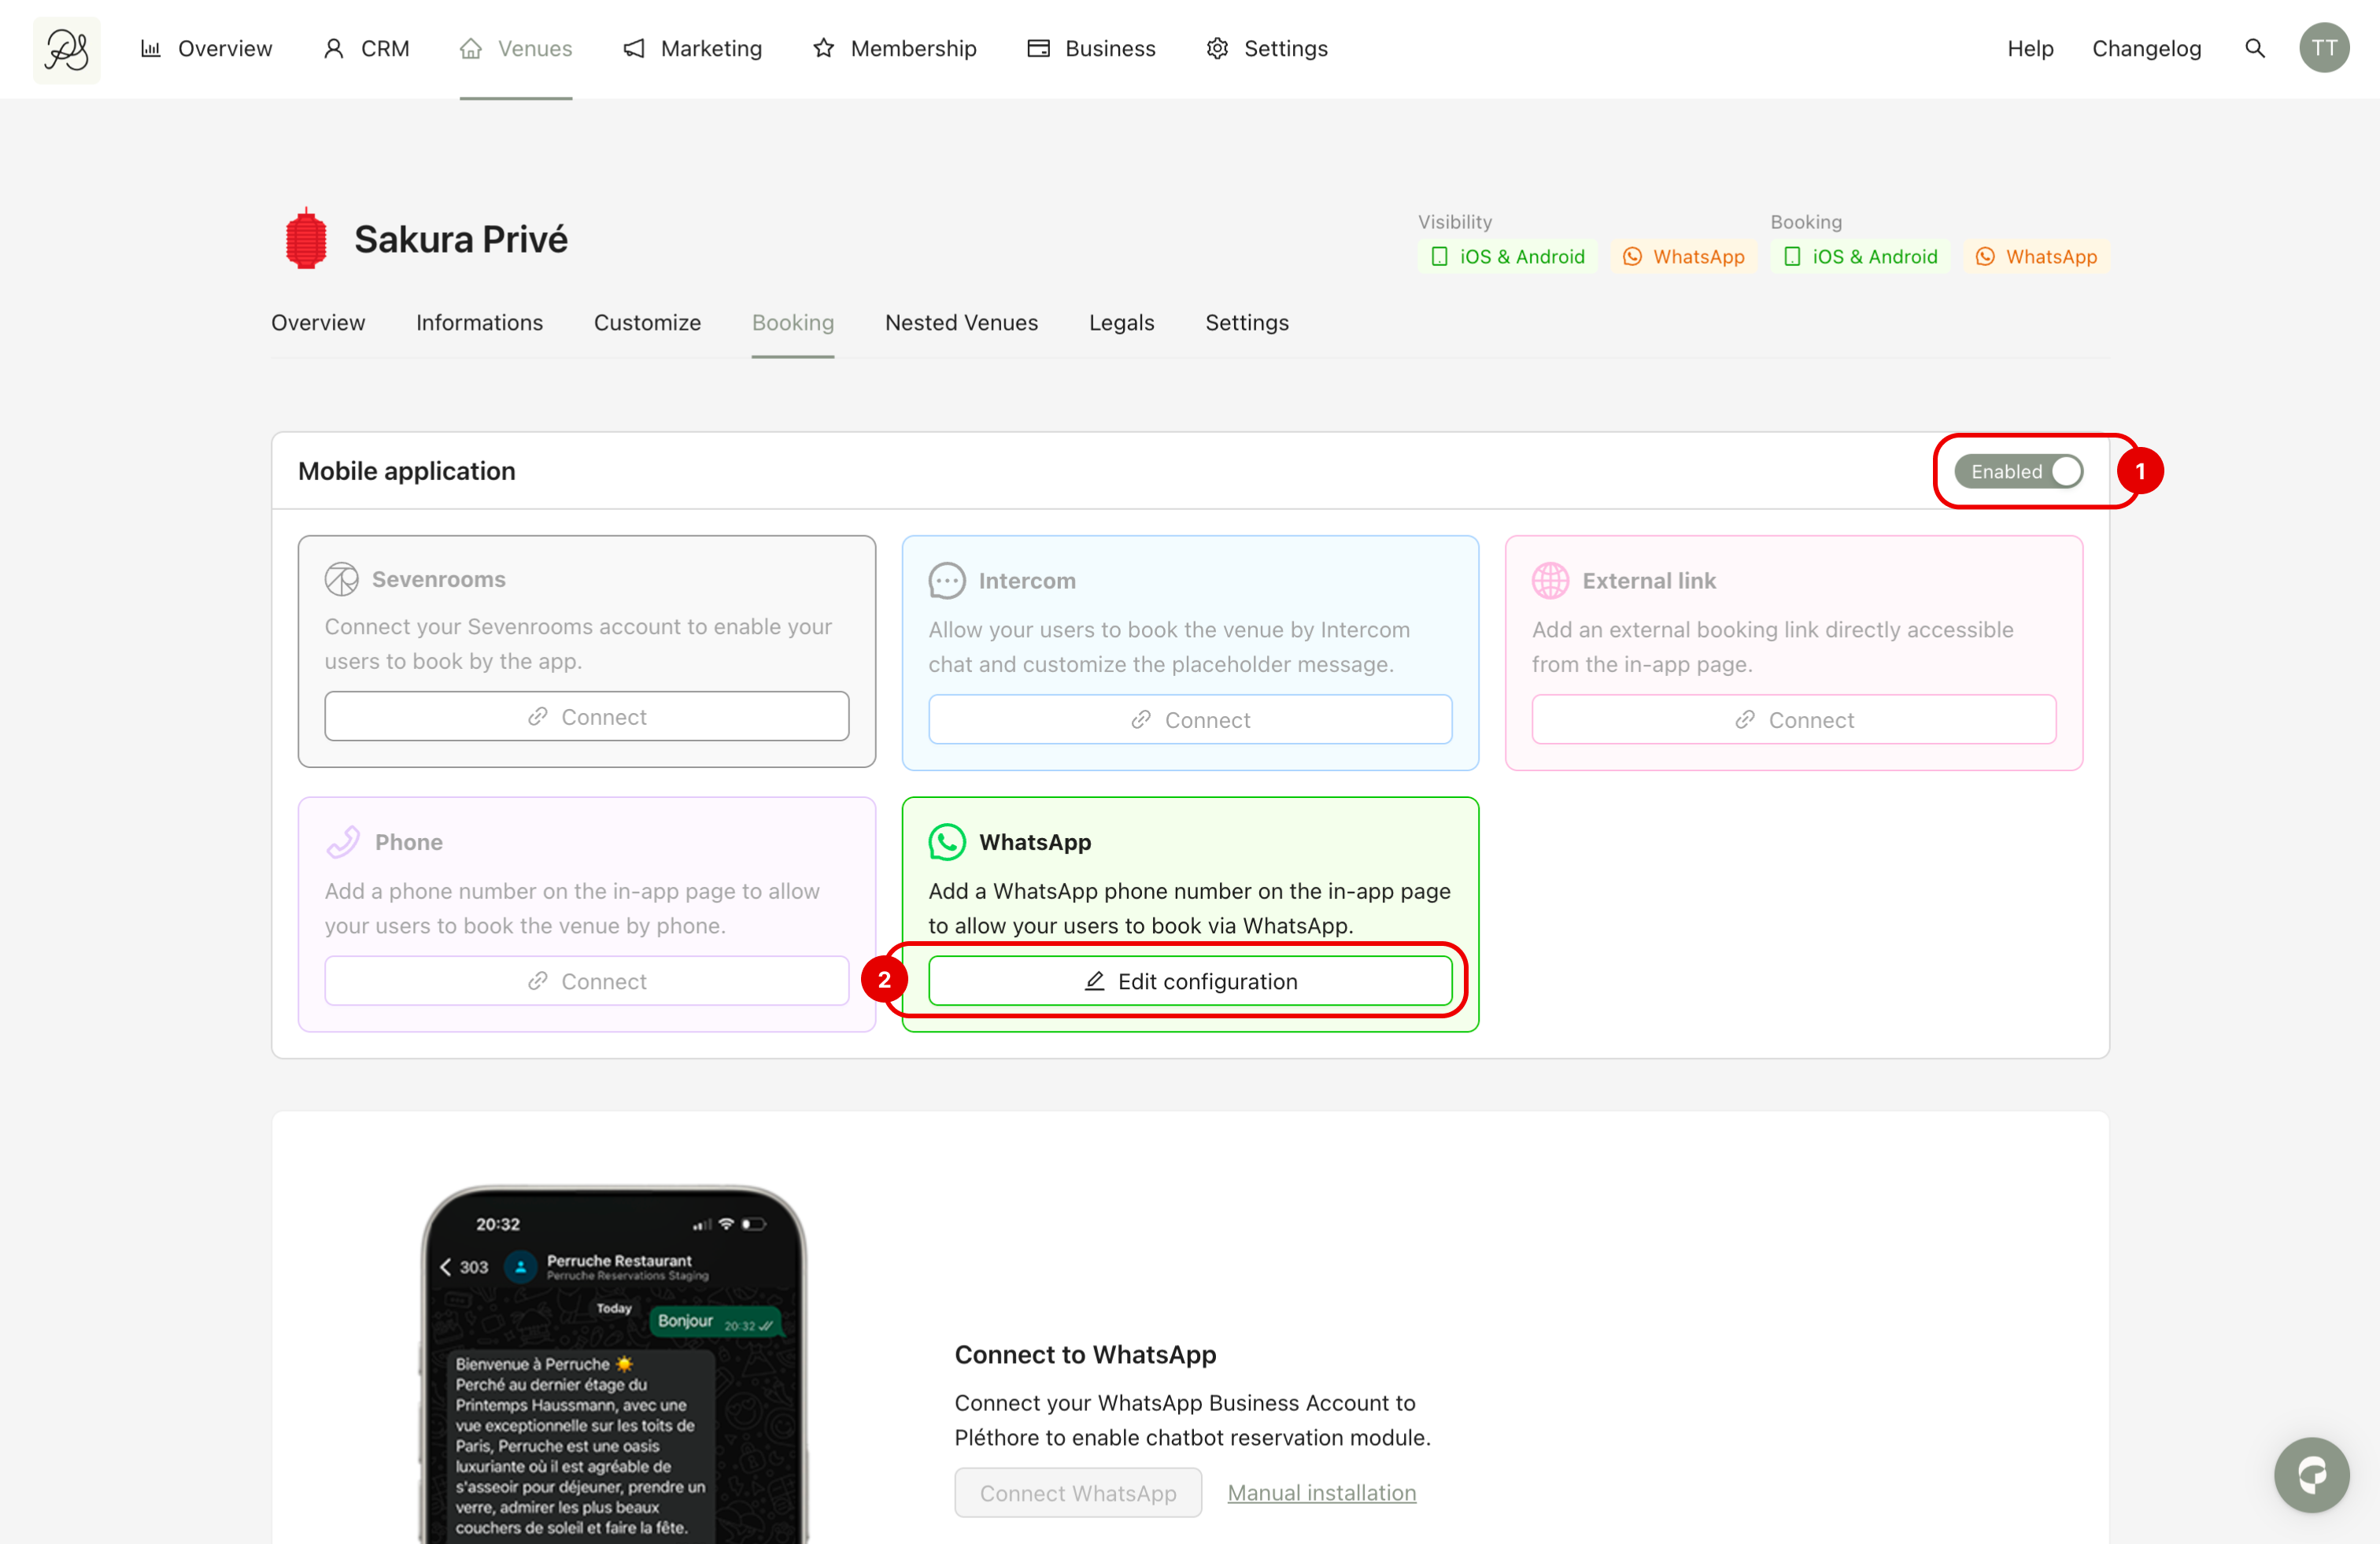This screenshot has height=1544, width=2380.
Task: Click the green WhatsApp card icon
Action: tap(946, 842)
